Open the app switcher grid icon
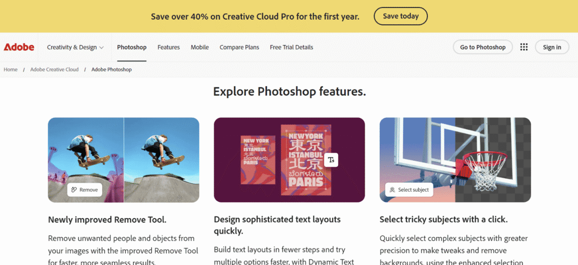 tap(524, 47)
